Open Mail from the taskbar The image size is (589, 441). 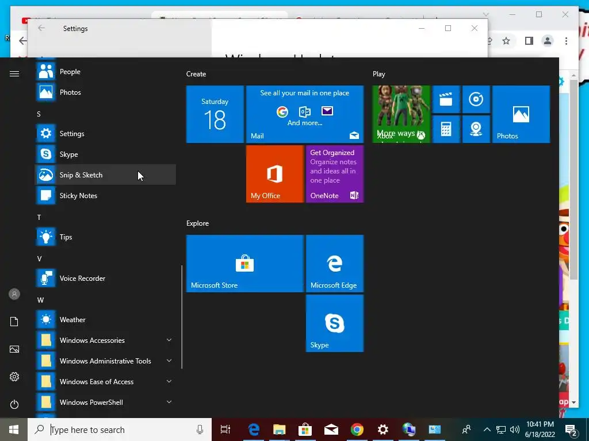(331, 430)
